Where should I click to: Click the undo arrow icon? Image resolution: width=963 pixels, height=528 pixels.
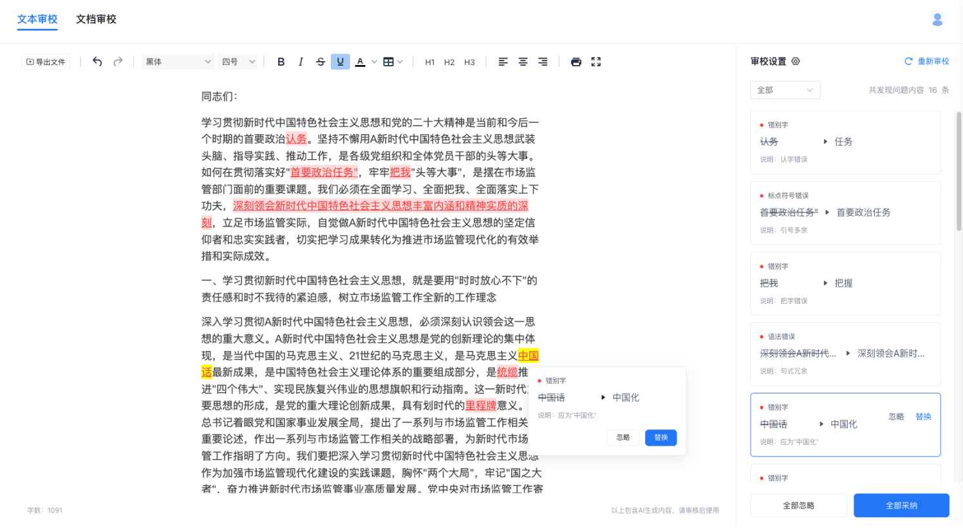click(97, 62)
